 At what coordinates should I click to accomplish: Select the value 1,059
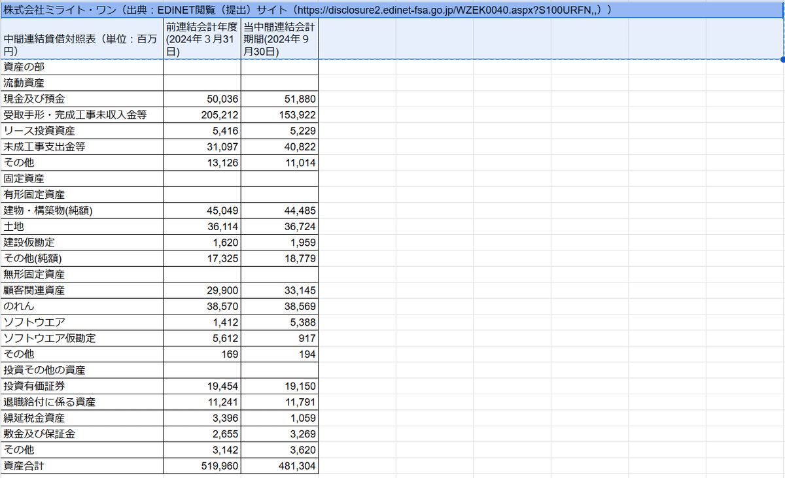pyautogui.click(x=279, y=418)
